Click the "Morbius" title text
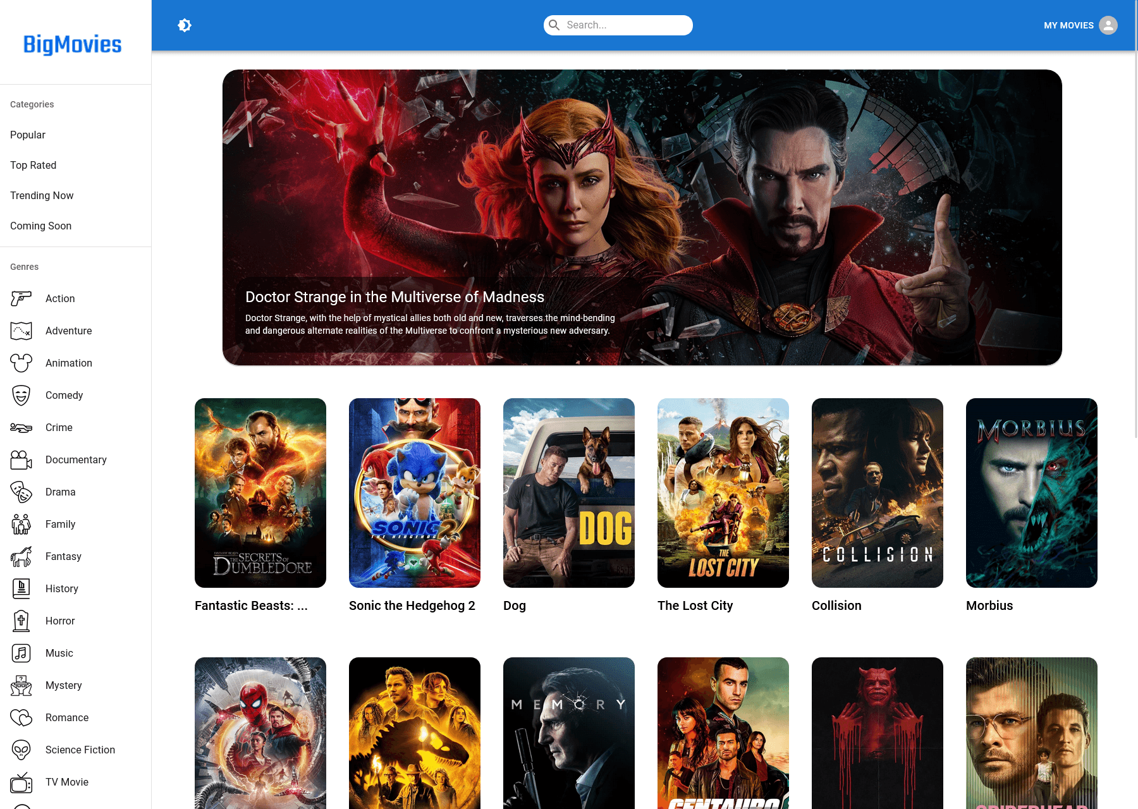Screen dimensions: 1138x809 (989, 605)
